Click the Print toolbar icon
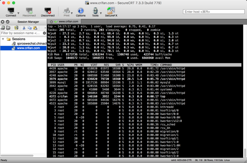The width and height of the screenshot is (247, 163). (66, 12)
